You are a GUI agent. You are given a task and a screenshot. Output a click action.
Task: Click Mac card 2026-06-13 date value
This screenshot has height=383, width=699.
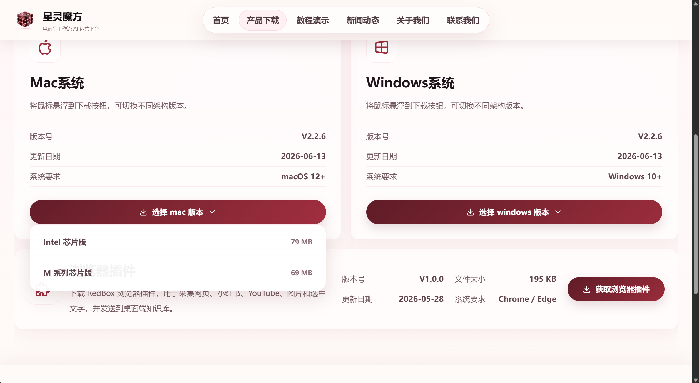click(x=303, y=156)
